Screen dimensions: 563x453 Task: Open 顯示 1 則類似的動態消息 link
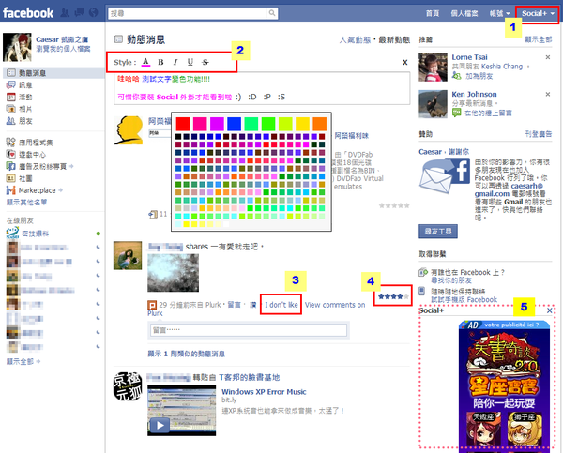187,354
